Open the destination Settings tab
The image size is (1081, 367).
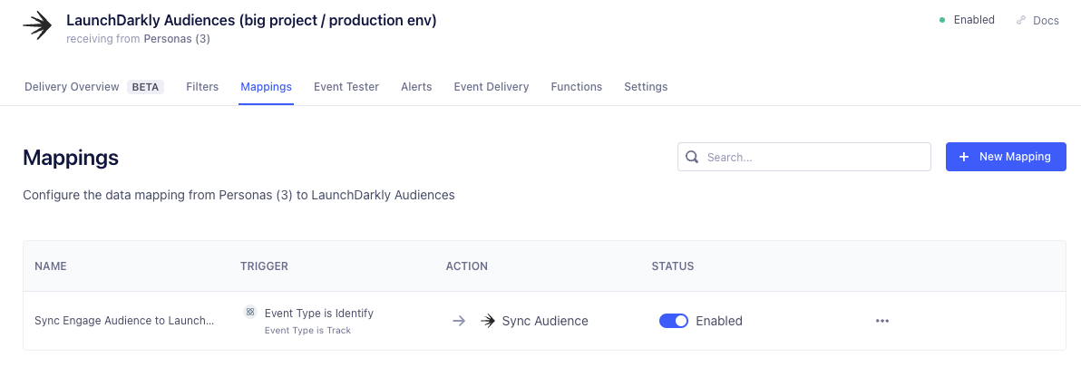pyautogui.click(x=646, y=87)
